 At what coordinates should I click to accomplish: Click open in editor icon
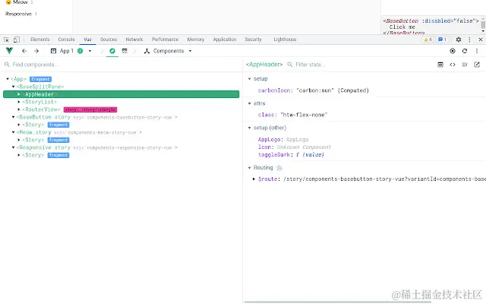477,65
